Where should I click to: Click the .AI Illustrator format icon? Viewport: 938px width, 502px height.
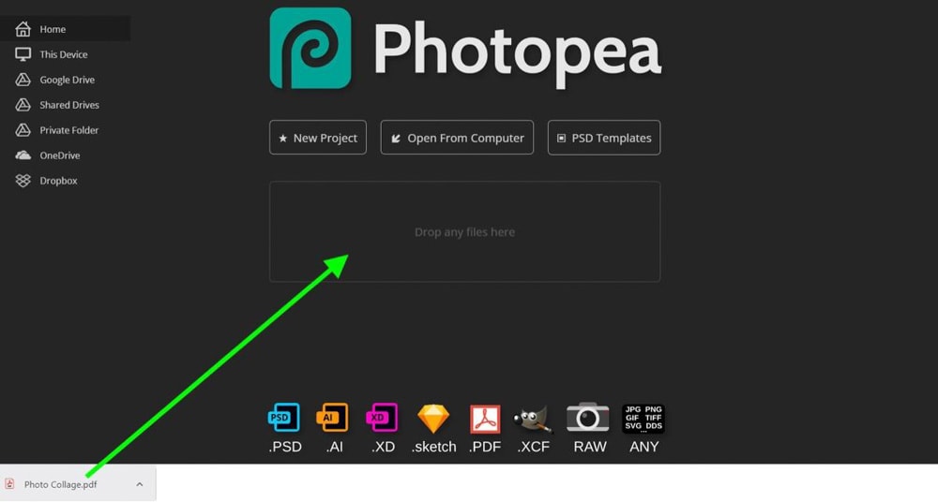(333, 418)
